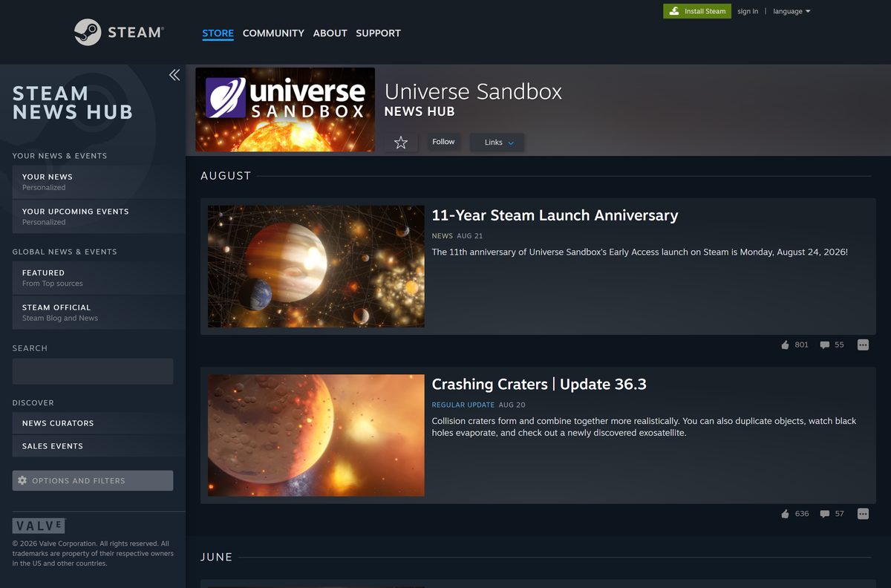Like the 11-Year Steam Launch Anniversary post
Screen dimensions: 891x588
coord(786,345)
